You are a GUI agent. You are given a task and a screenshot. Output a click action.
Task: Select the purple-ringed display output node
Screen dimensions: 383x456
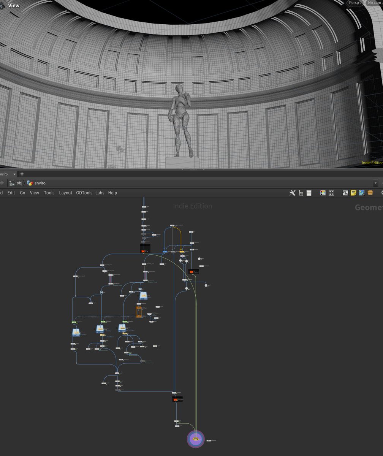tap(196, 439)
